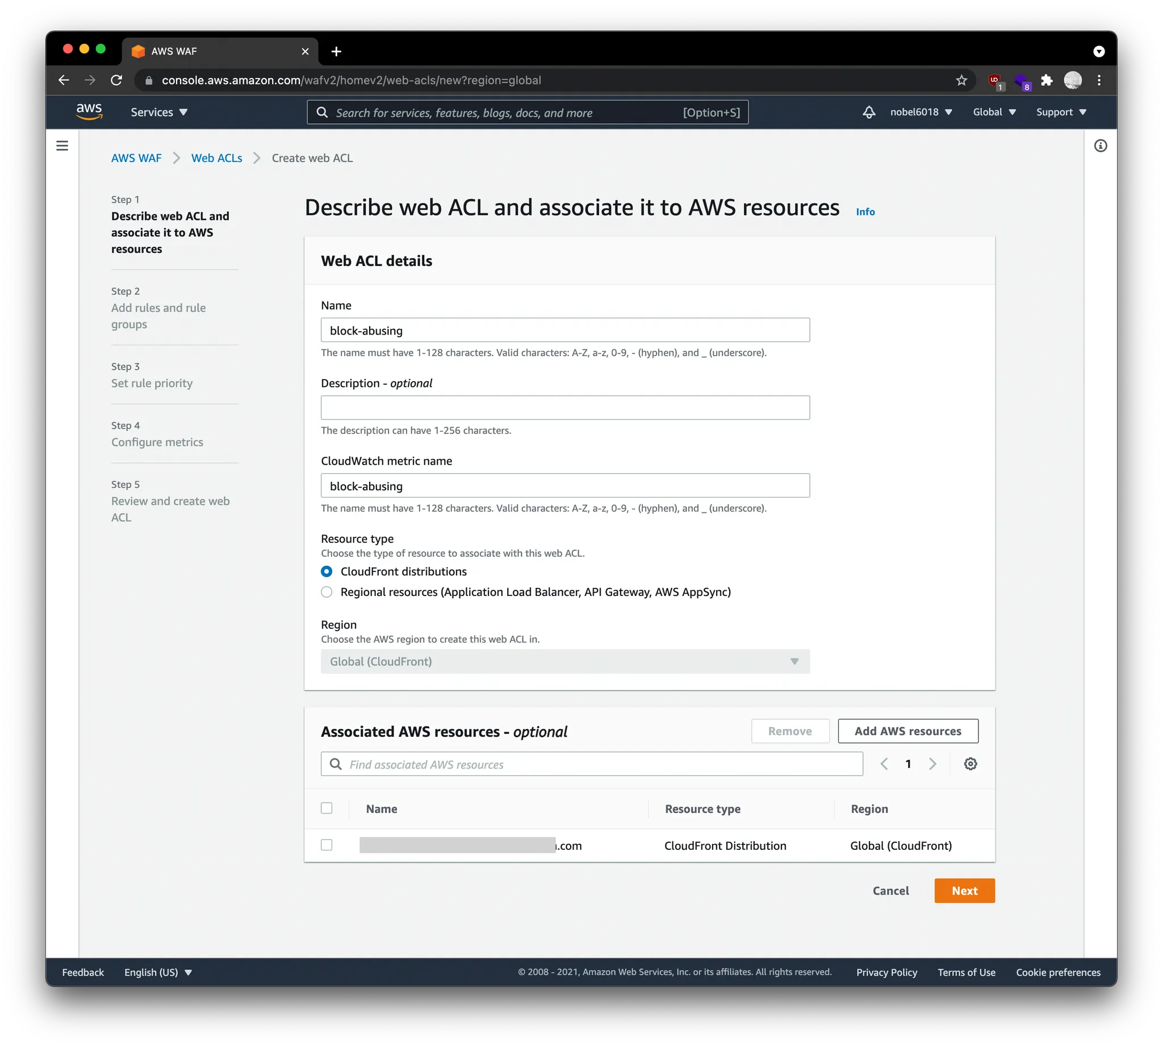1163x1047 pixels.
Task: Click the AWS logo home icon
Action: click(x=89, y=111)
